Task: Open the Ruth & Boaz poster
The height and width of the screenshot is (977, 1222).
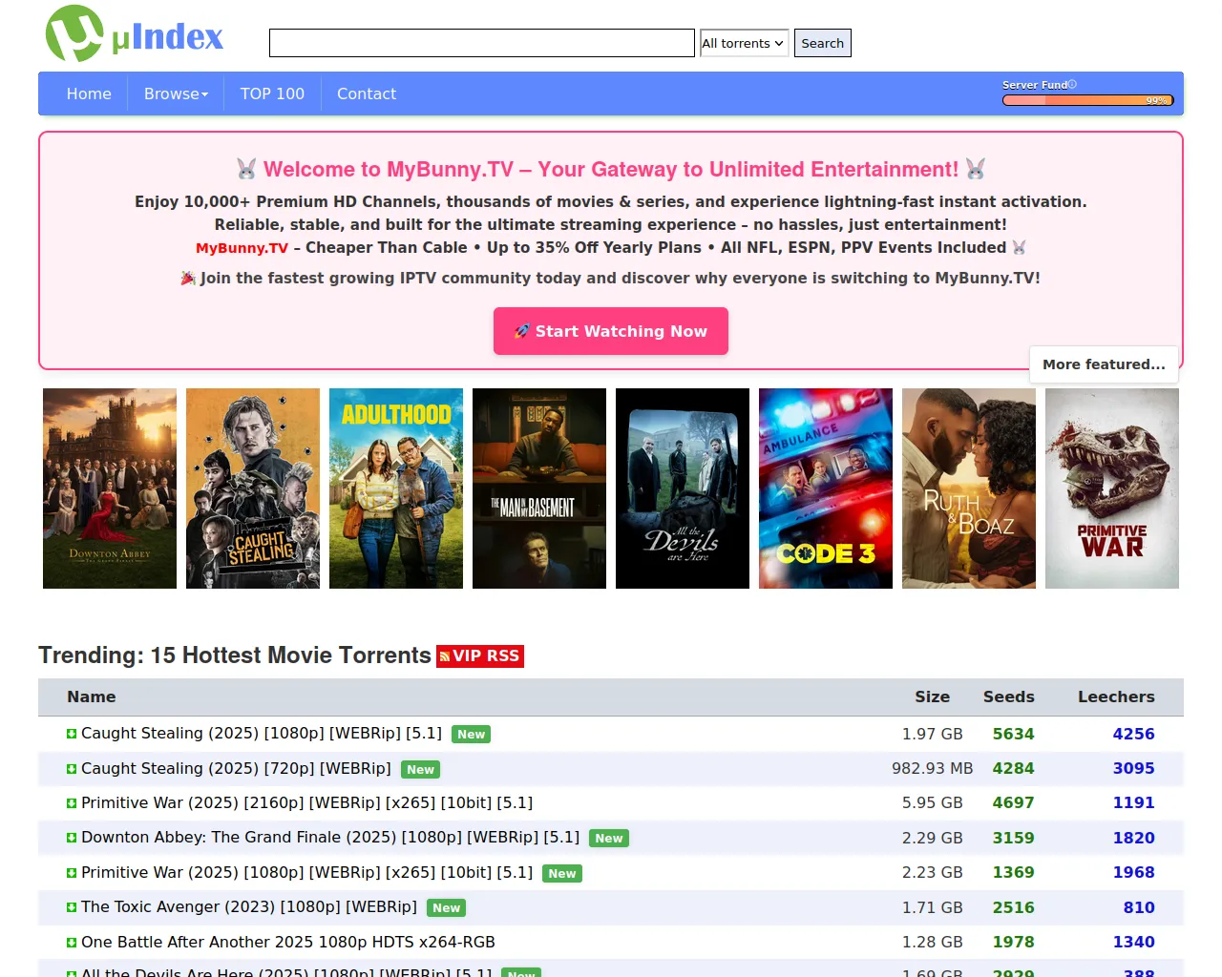Action: 969,488
